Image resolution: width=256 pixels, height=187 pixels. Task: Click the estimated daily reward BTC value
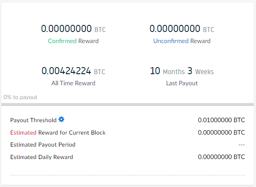tap(221, 157)
